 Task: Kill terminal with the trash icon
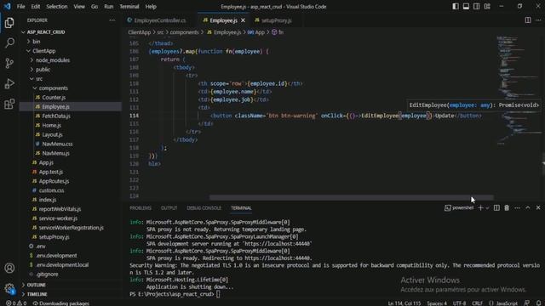507,207
